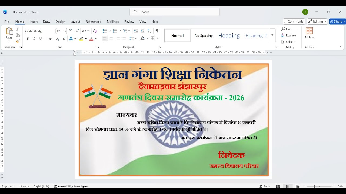Apply the Normal style

(178, 36)
